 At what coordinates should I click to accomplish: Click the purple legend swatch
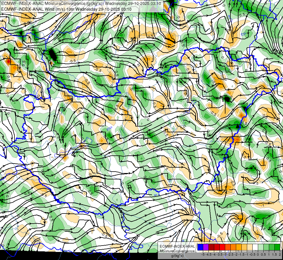(x=206, y=247)
